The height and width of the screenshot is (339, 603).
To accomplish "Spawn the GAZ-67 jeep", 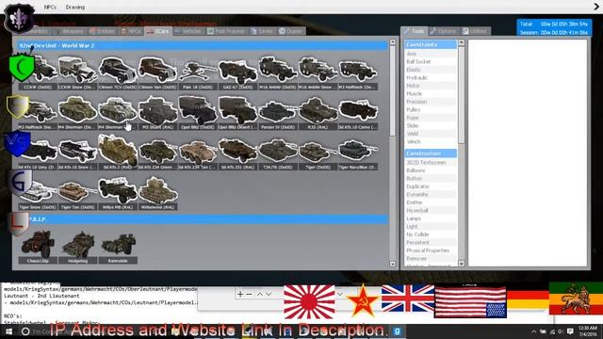I will coord(237,73).
